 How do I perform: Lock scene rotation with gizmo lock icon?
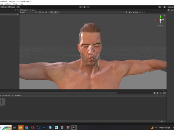click(x=165, y=16)
